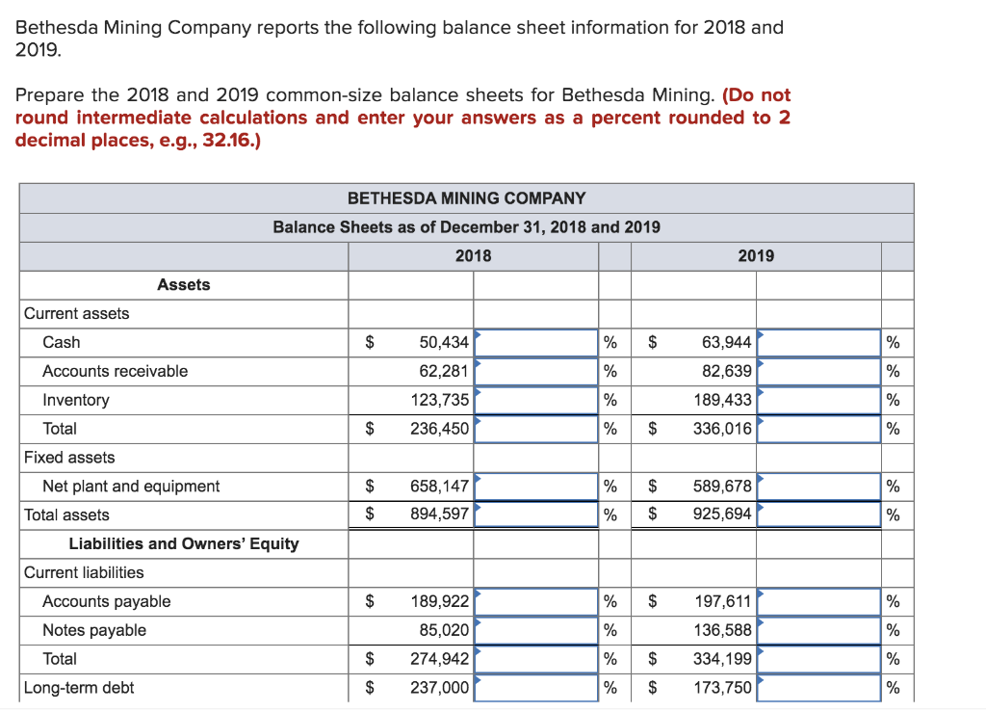Click Total assets value 925,694
This screenshot has width=986, height=712.
pyautogui.click(x=723, y=514)
